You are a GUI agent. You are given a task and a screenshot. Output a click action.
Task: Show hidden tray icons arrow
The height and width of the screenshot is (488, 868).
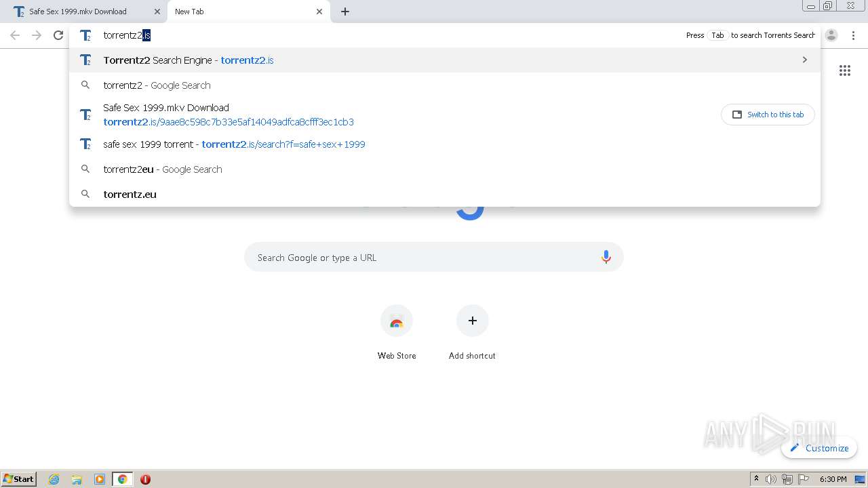pyautogui.click(x=756, y=479)
